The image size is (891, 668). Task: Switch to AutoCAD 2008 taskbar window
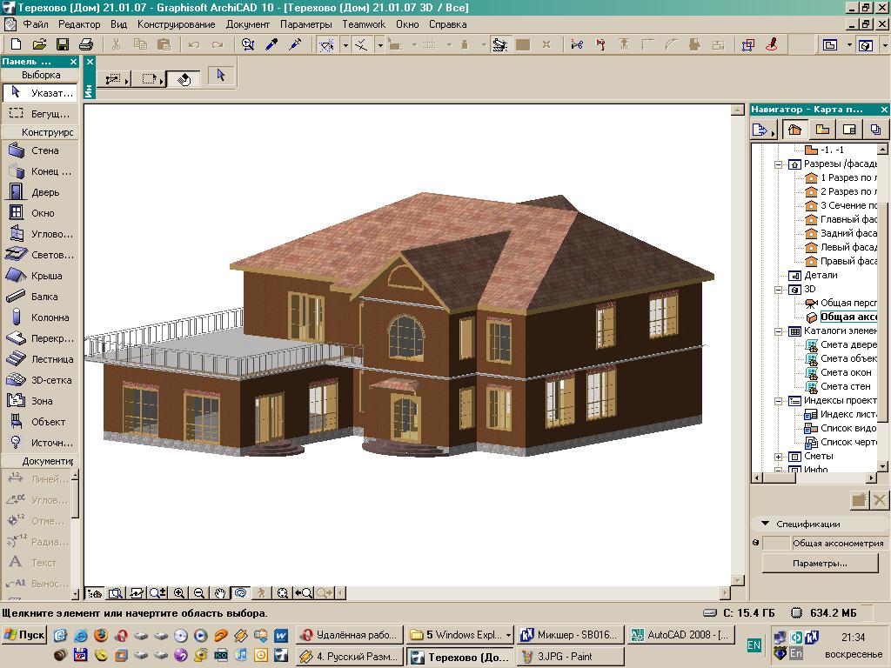[681, 634]
